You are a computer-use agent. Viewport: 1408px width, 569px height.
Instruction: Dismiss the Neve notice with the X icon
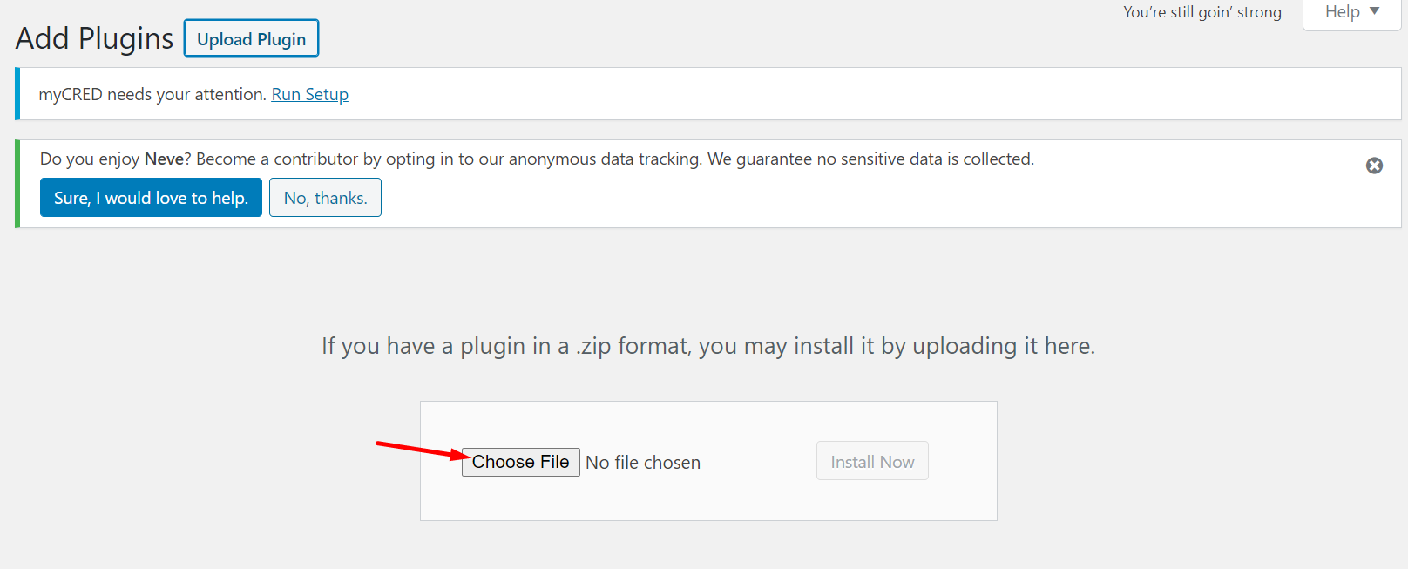coord(1374,166)
